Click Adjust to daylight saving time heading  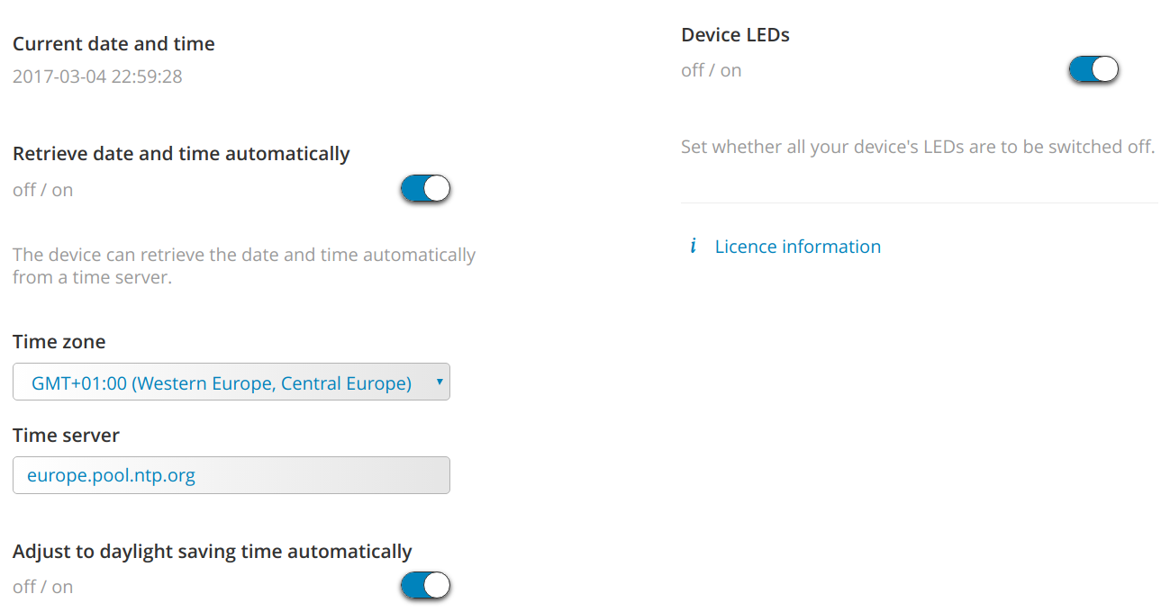coord(213,552)
